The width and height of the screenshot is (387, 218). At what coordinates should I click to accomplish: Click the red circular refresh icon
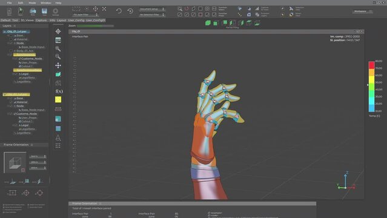(187, 9)
